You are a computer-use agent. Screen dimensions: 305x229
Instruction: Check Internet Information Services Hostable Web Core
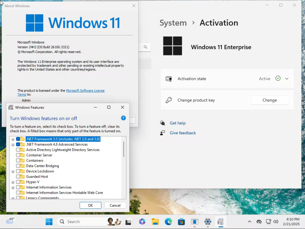[18, 193]
